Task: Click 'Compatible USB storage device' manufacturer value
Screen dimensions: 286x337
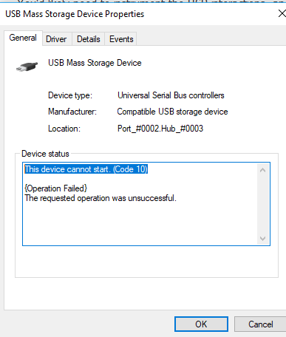Action: coord(172,112)
